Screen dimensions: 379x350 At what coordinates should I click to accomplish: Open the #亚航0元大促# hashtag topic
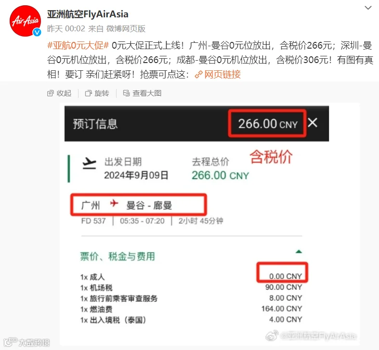pos(78,45)
